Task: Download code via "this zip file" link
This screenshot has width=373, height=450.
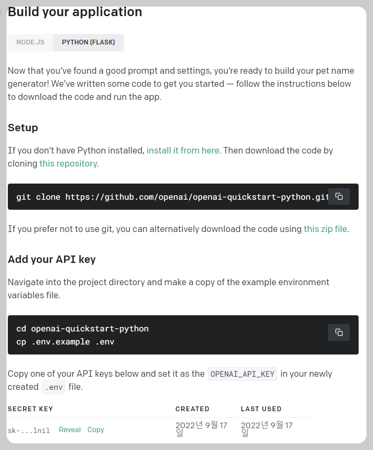Action: 325,228
